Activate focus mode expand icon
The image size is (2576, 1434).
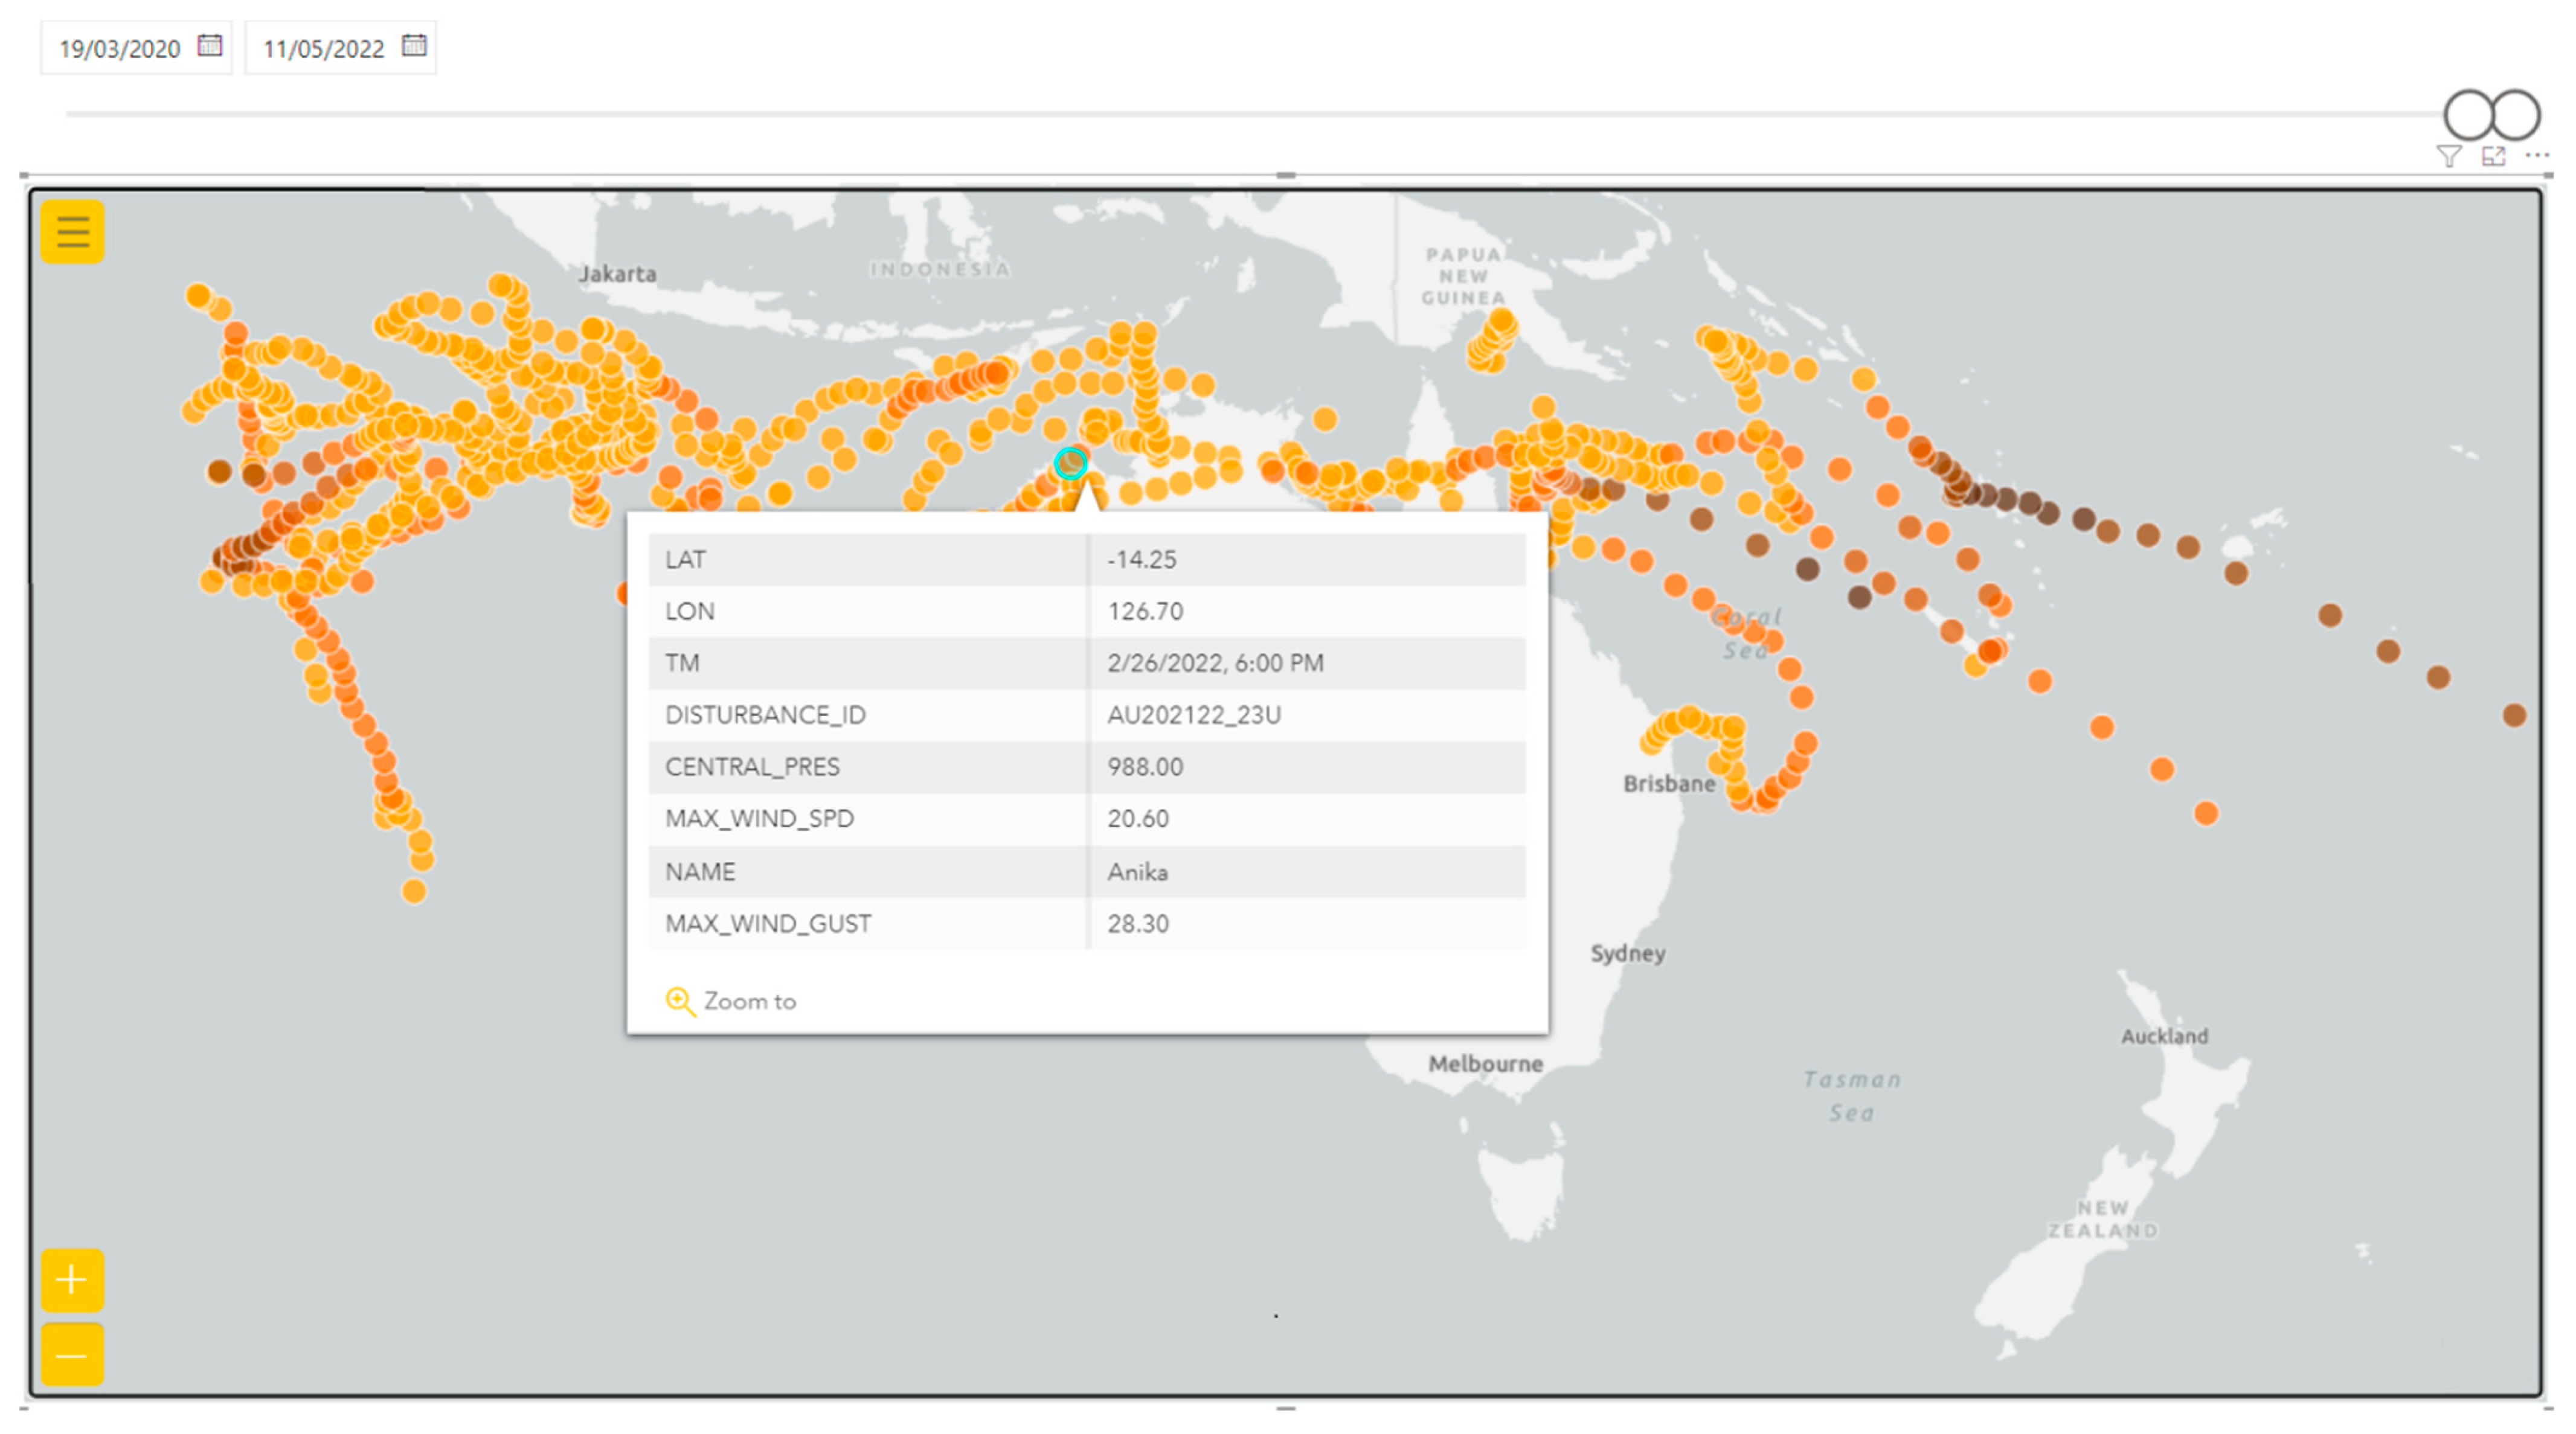tap(2493, 156)
